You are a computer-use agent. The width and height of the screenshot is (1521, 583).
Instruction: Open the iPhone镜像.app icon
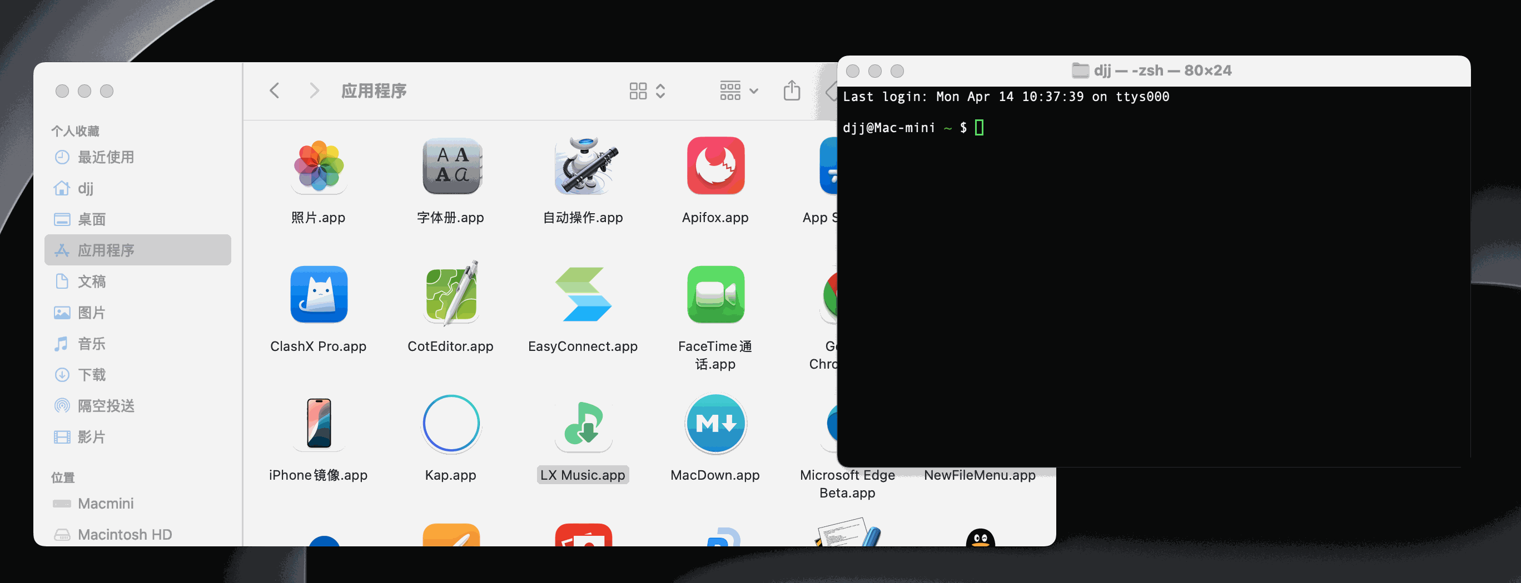point(319,423)
